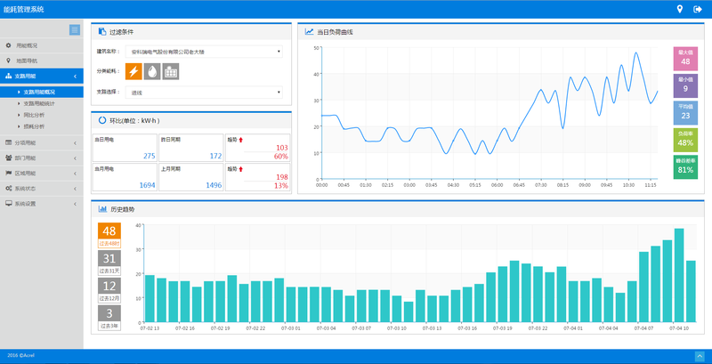
Task: Expand the 分项用能 sidebar section
Action: 41,142
